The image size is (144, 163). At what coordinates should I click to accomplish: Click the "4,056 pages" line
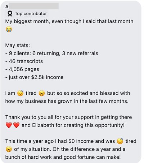(x=22, y=69)
